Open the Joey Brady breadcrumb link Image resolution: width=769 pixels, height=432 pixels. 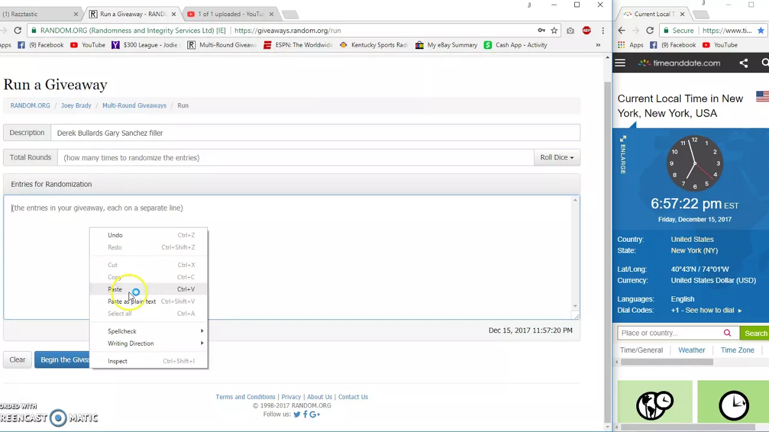[x=76, y=106]
